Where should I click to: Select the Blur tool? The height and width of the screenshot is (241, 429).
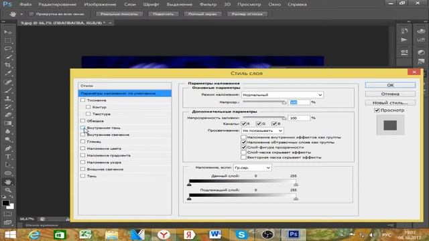[x=7, y=131]
